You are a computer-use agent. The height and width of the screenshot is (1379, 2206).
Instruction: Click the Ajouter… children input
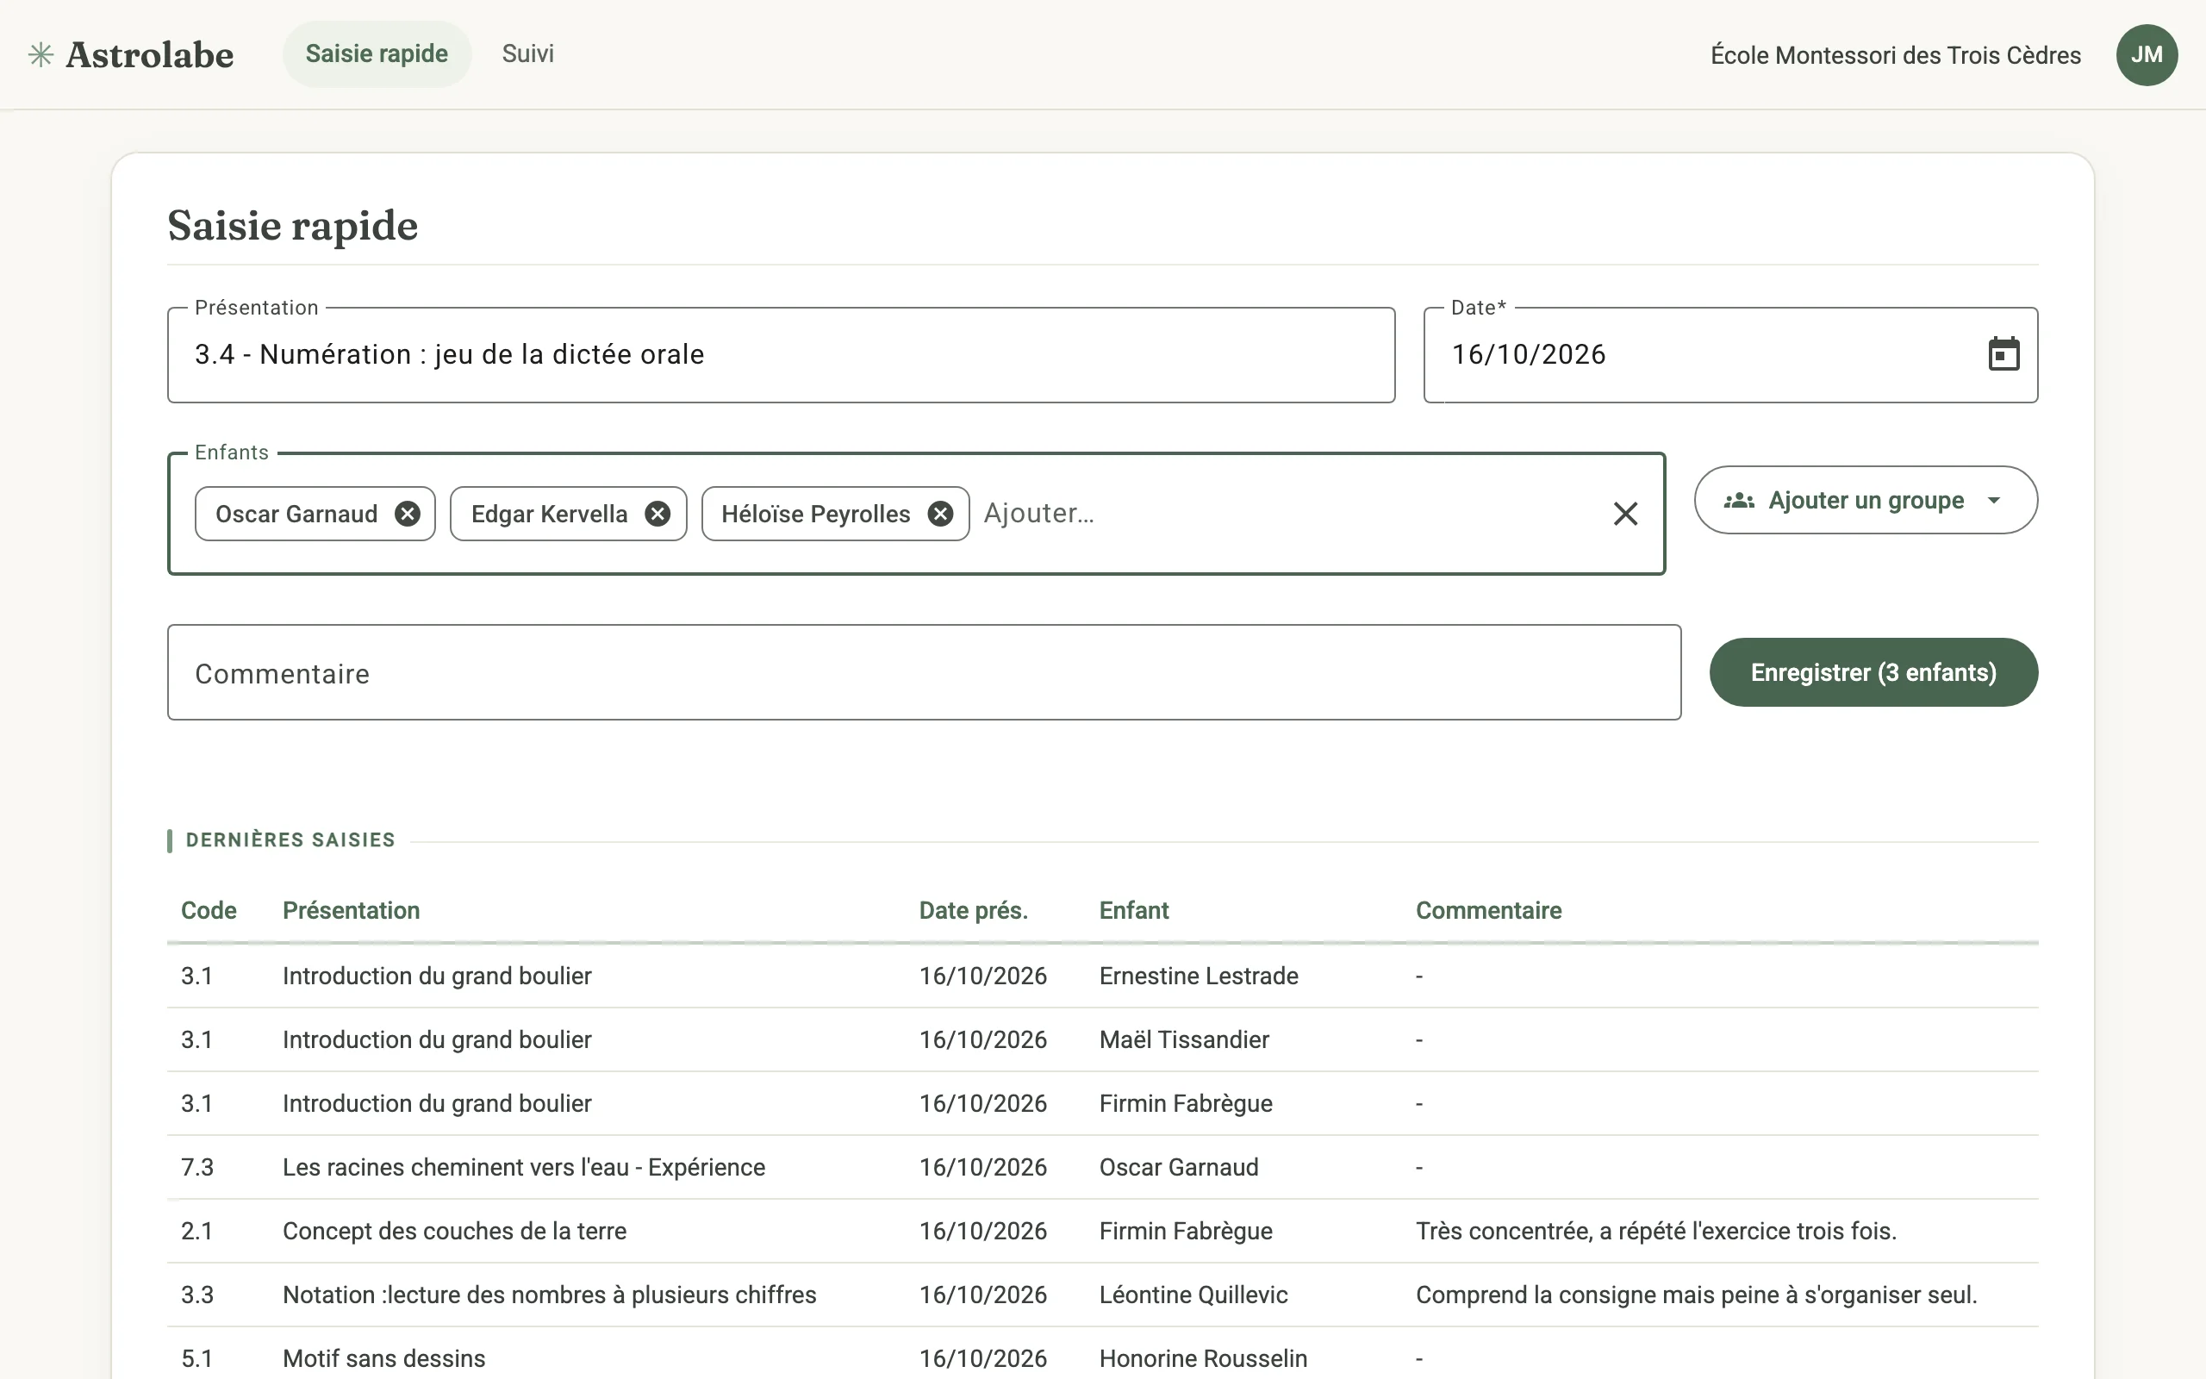(1286, 514)
